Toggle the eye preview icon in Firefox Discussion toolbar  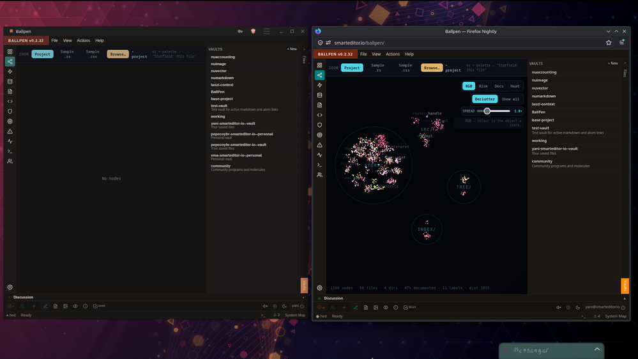click(x=386, y=307)
